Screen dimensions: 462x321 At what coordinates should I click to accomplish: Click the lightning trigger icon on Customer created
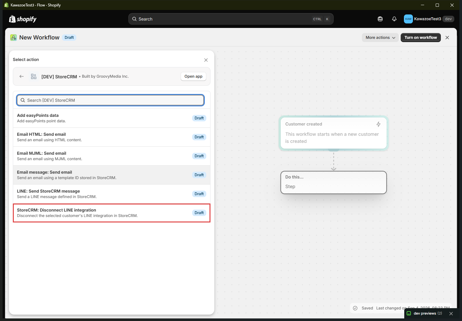(x=379, y=124)
